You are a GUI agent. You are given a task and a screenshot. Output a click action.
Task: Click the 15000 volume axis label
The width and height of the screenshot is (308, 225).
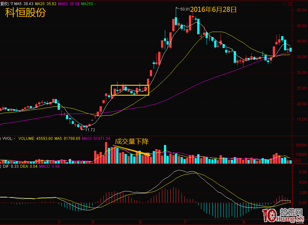(x=301, y=155)
